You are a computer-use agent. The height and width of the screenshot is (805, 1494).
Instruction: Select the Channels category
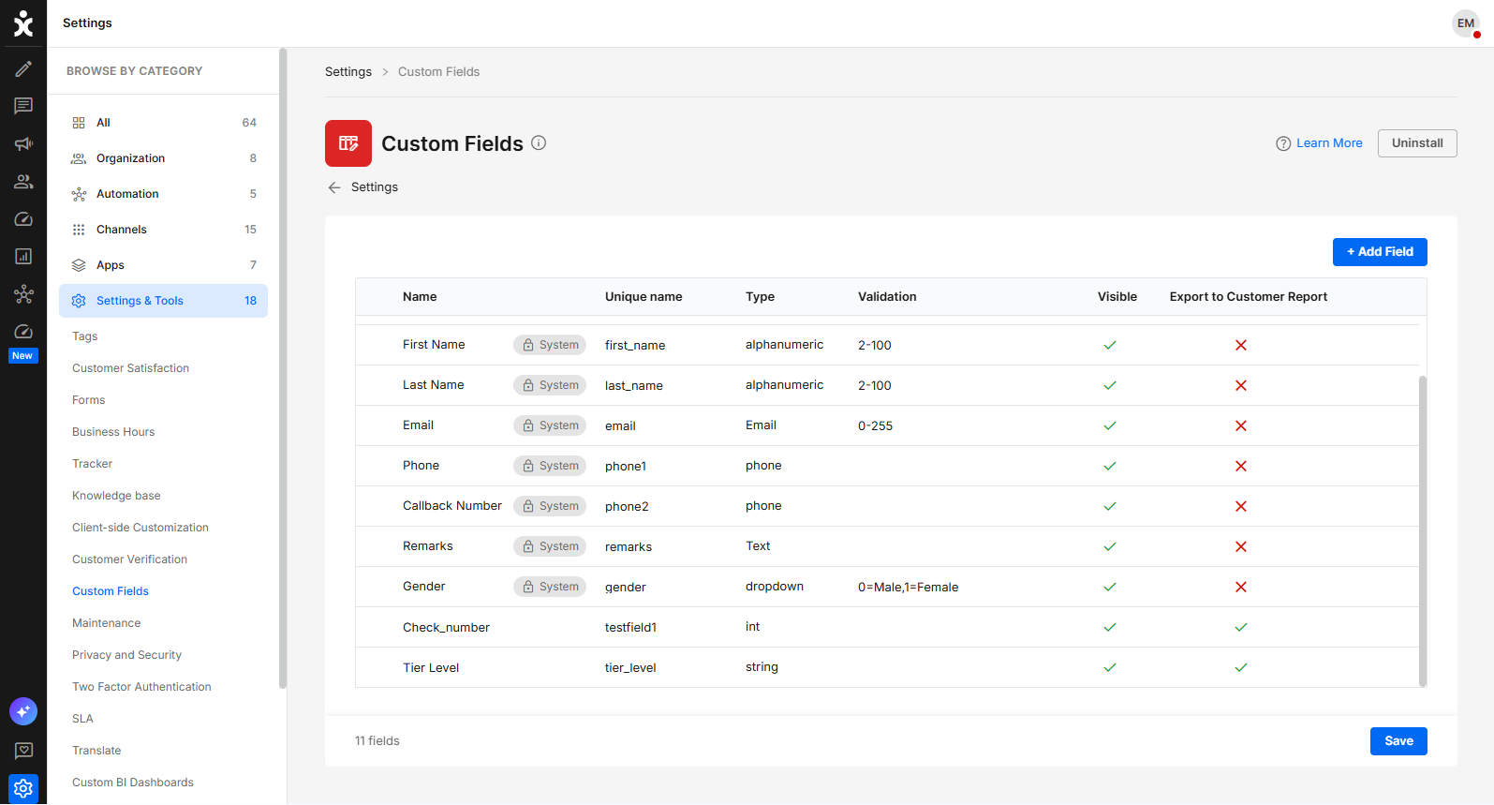[x=163, y=230]
